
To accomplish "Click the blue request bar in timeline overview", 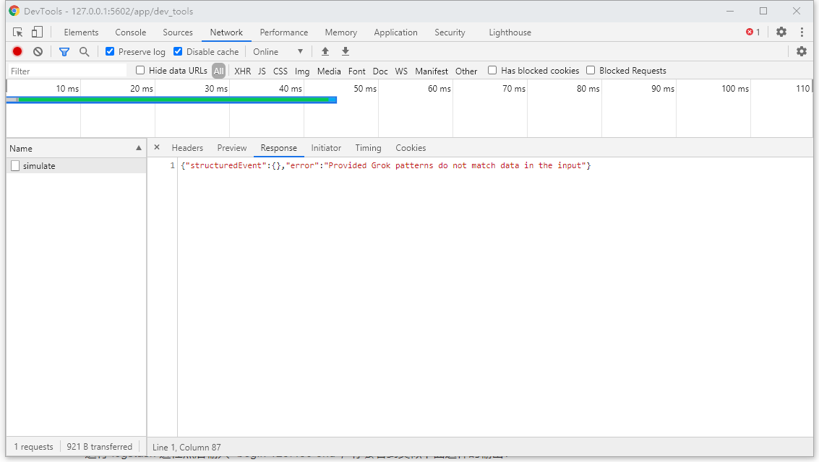I will click(173, 100).
